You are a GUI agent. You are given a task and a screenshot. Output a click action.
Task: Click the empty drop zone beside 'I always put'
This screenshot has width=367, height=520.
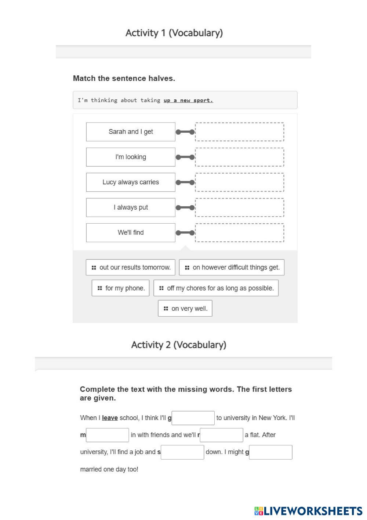coord(239,207)
